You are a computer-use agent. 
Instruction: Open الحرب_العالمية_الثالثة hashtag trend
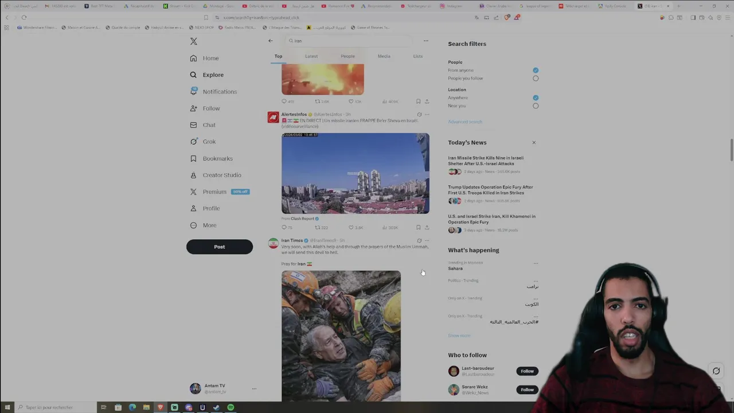click(514, 322)
